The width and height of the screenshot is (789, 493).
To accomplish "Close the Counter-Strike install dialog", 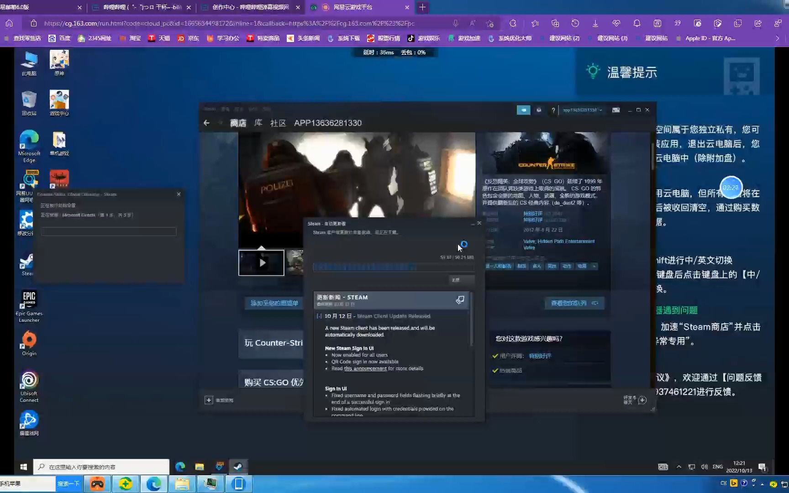I will [x=179, y=194].
